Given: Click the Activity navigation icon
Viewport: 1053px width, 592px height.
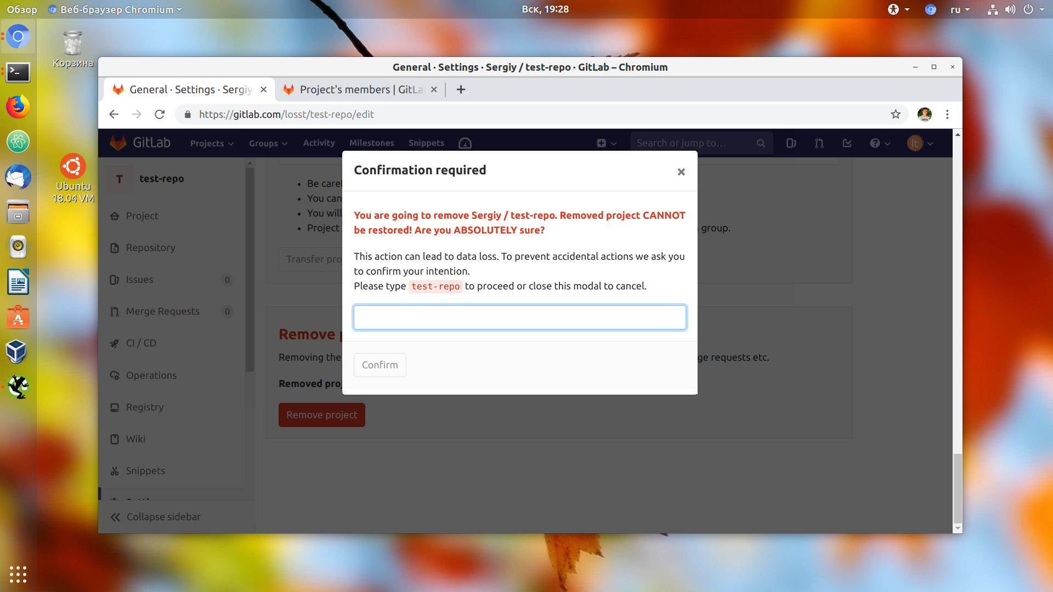Looking at the screenshot, I should click(319, 143).
